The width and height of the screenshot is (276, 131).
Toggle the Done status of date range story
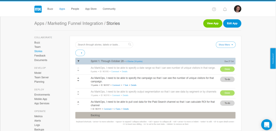pos(227,69)
